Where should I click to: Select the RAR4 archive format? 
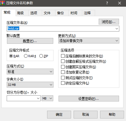coord(30,56)
